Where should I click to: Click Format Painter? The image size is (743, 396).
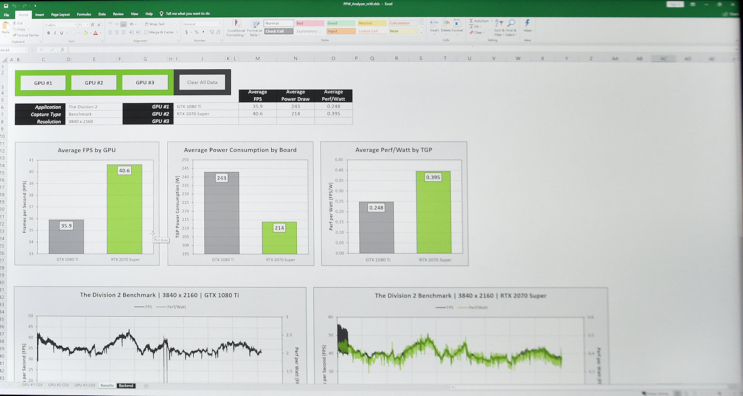pos(26,35)
